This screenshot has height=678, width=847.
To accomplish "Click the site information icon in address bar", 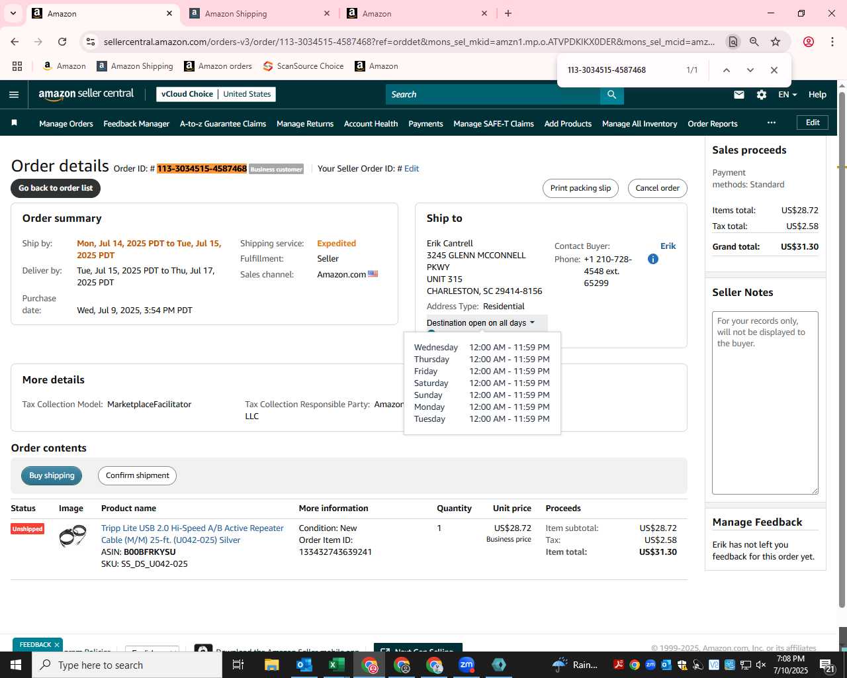I will [91, 42].
